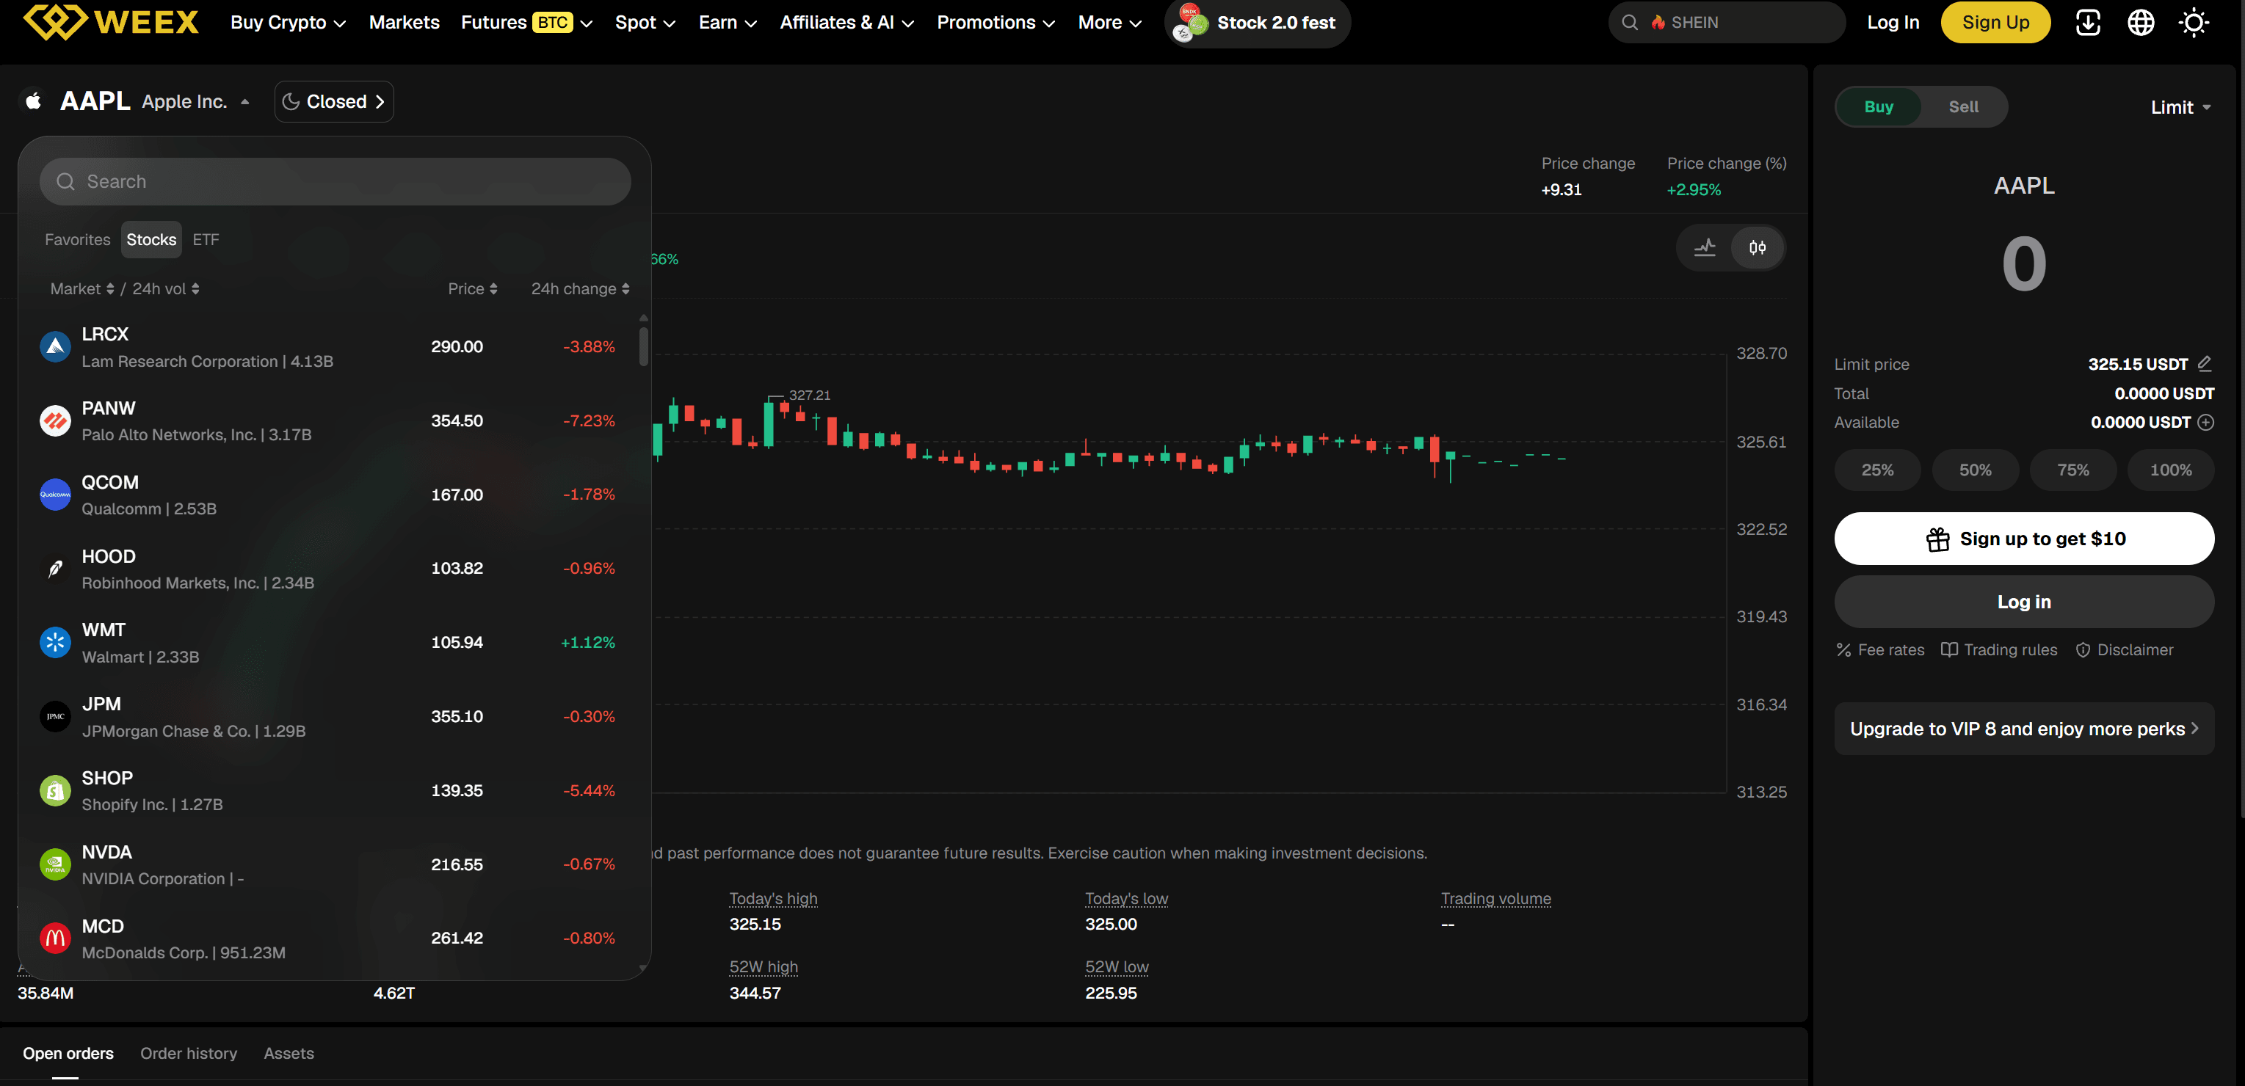This screenshot has height=1086, width=2245.
Task: Open the Fee rates link
Action: [1880, 649]
